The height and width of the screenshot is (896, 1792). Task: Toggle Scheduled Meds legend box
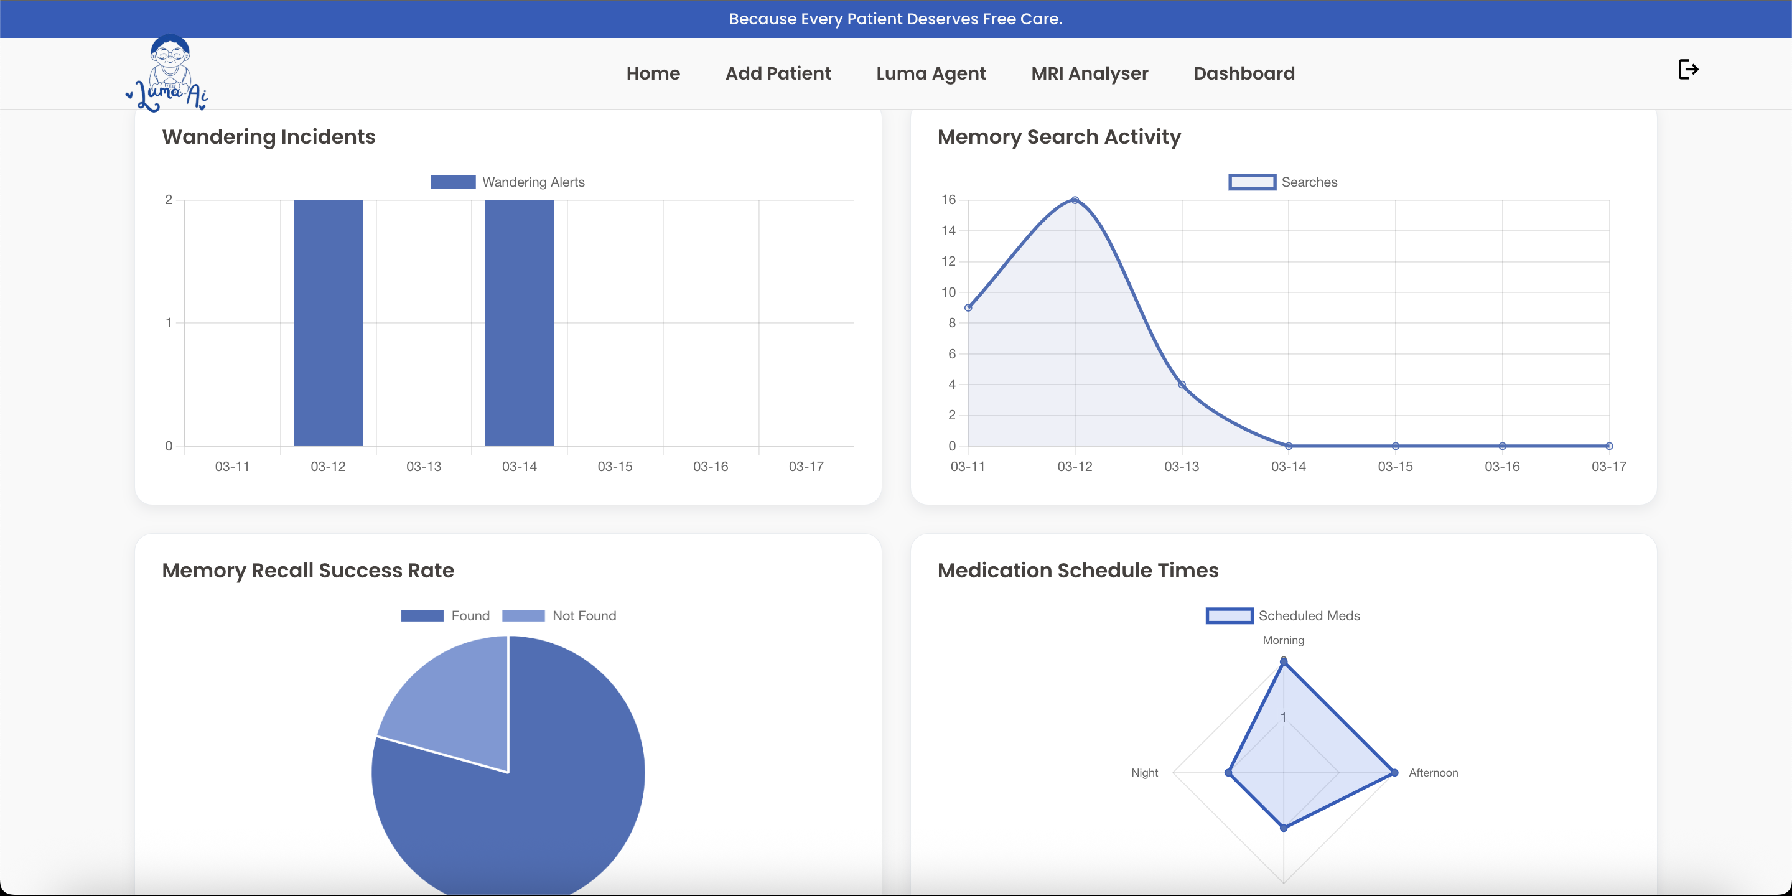tap(1230, 615)
